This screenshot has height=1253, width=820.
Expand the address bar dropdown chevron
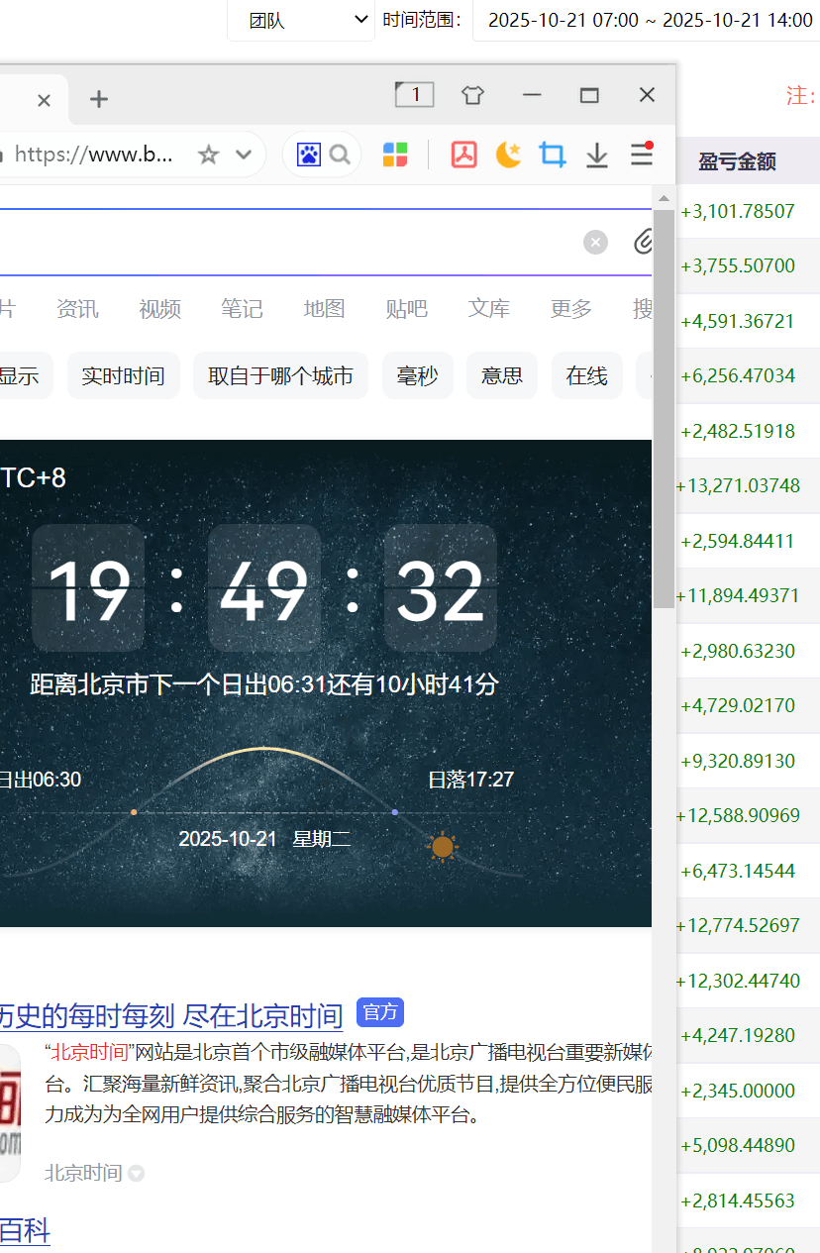[244, 155]
